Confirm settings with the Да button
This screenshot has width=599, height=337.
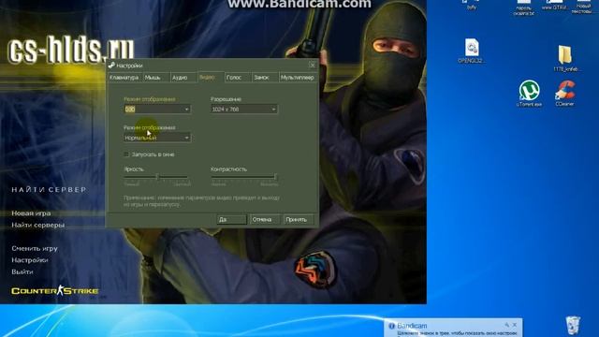231,219
